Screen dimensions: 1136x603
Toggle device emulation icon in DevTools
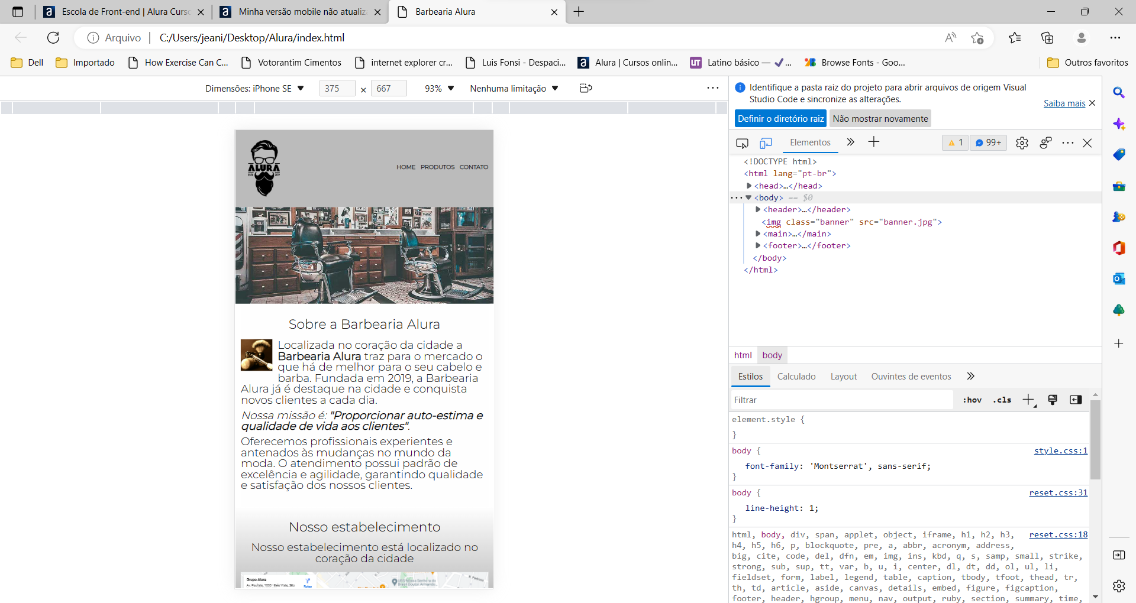766,143
